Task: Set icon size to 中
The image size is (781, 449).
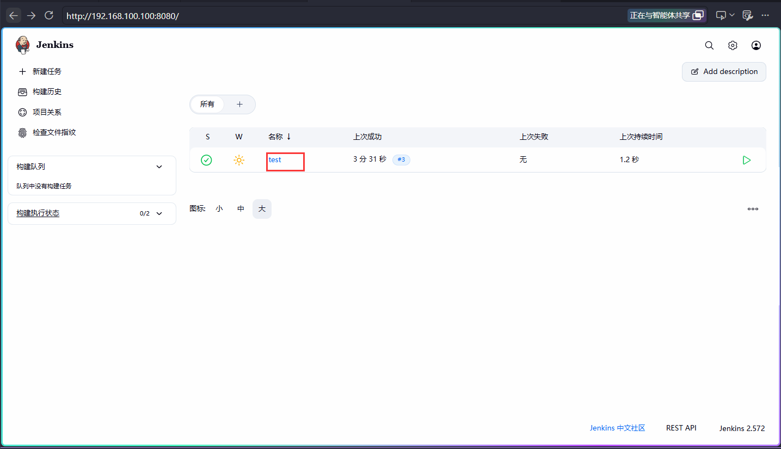Action: [241, 208]
